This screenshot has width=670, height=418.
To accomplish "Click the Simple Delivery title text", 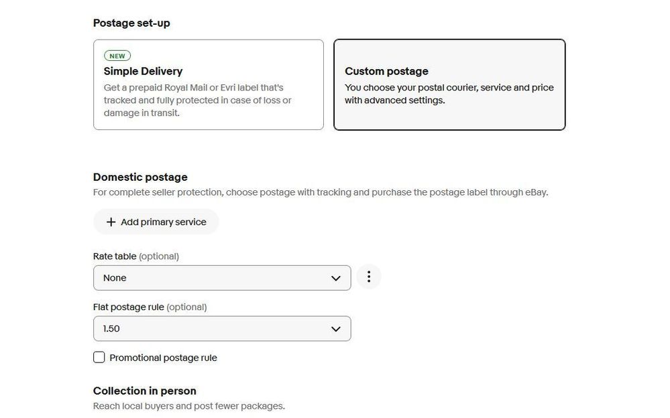I will tap(143, 71).
